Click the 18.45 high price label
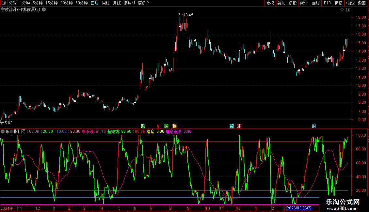369x212 pixels. click(188, 15)
